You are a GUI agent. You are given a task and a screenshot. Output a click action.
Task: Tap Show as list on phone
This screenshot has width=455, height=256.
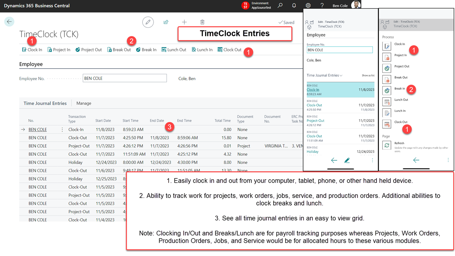[x=368, y=75]
